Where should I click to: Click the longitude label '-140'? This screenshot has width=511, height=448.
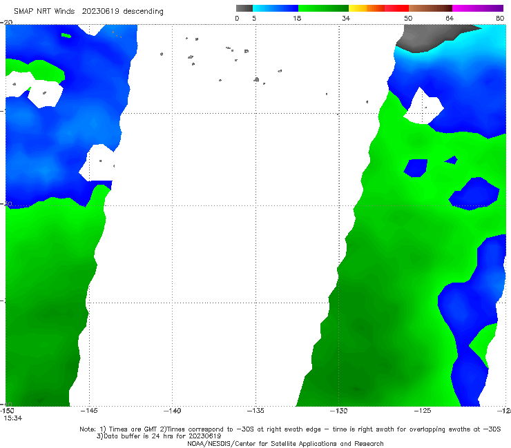coord(172,411)
